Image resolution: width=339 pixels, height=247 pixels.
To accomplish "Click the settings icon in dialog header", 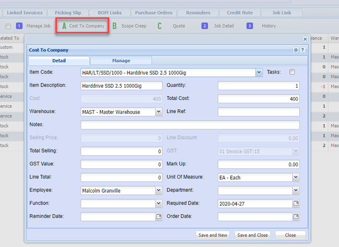I will point(296,50).
